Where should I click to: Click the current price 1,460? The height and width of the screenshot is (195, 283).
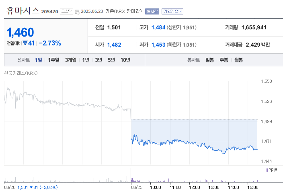pos(20,33)
